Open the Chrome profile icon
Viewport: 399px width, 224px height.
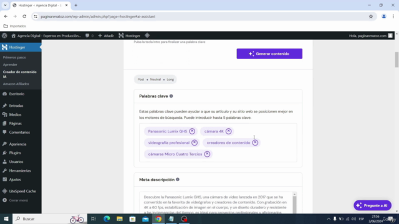pyautogui.click(x=384, y=17)
